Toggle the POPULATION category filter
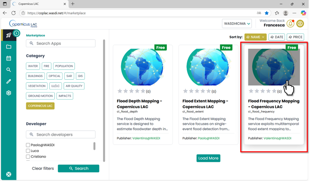 [x=64, y=66]
